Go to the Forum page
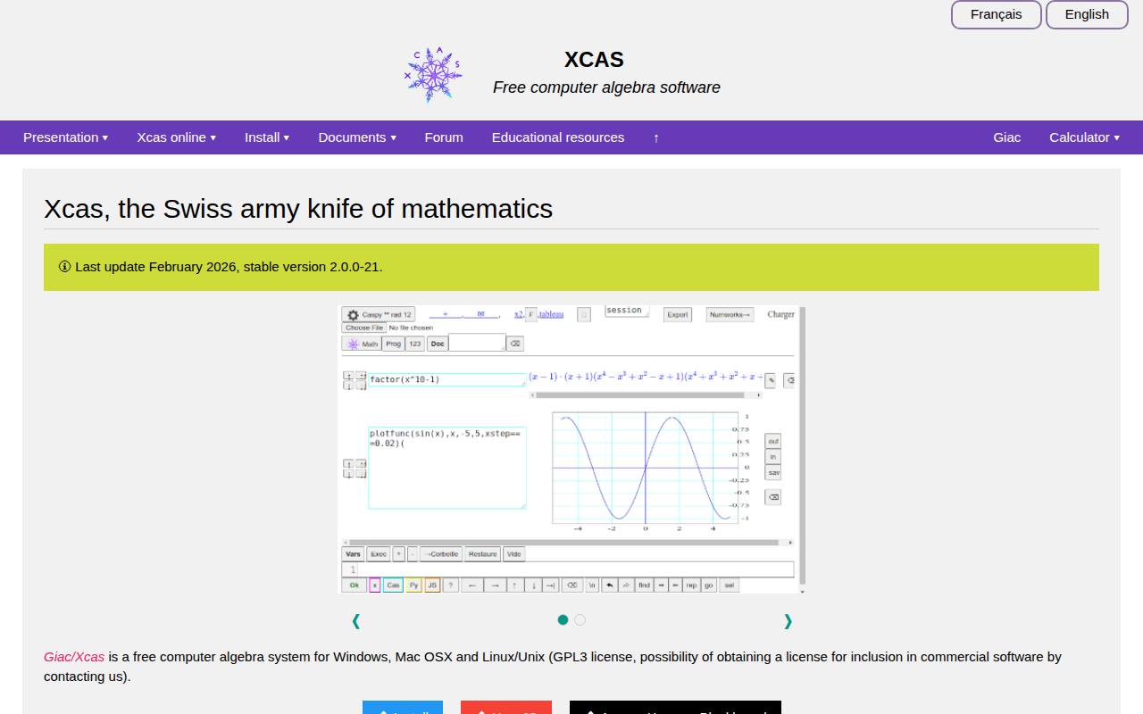Screen dimensions: 1143x714 tap(444, 137)
